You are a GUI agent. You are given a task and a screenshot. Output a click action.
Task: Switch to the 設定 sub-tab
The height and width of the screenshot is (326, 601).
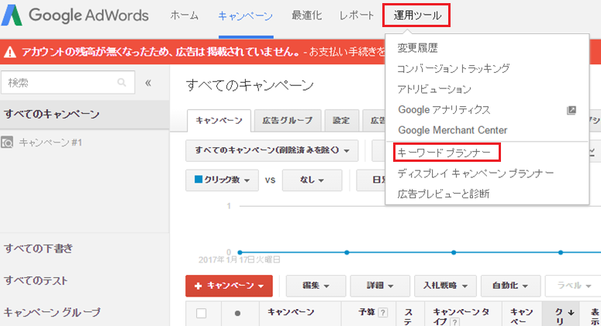point(341,121)
